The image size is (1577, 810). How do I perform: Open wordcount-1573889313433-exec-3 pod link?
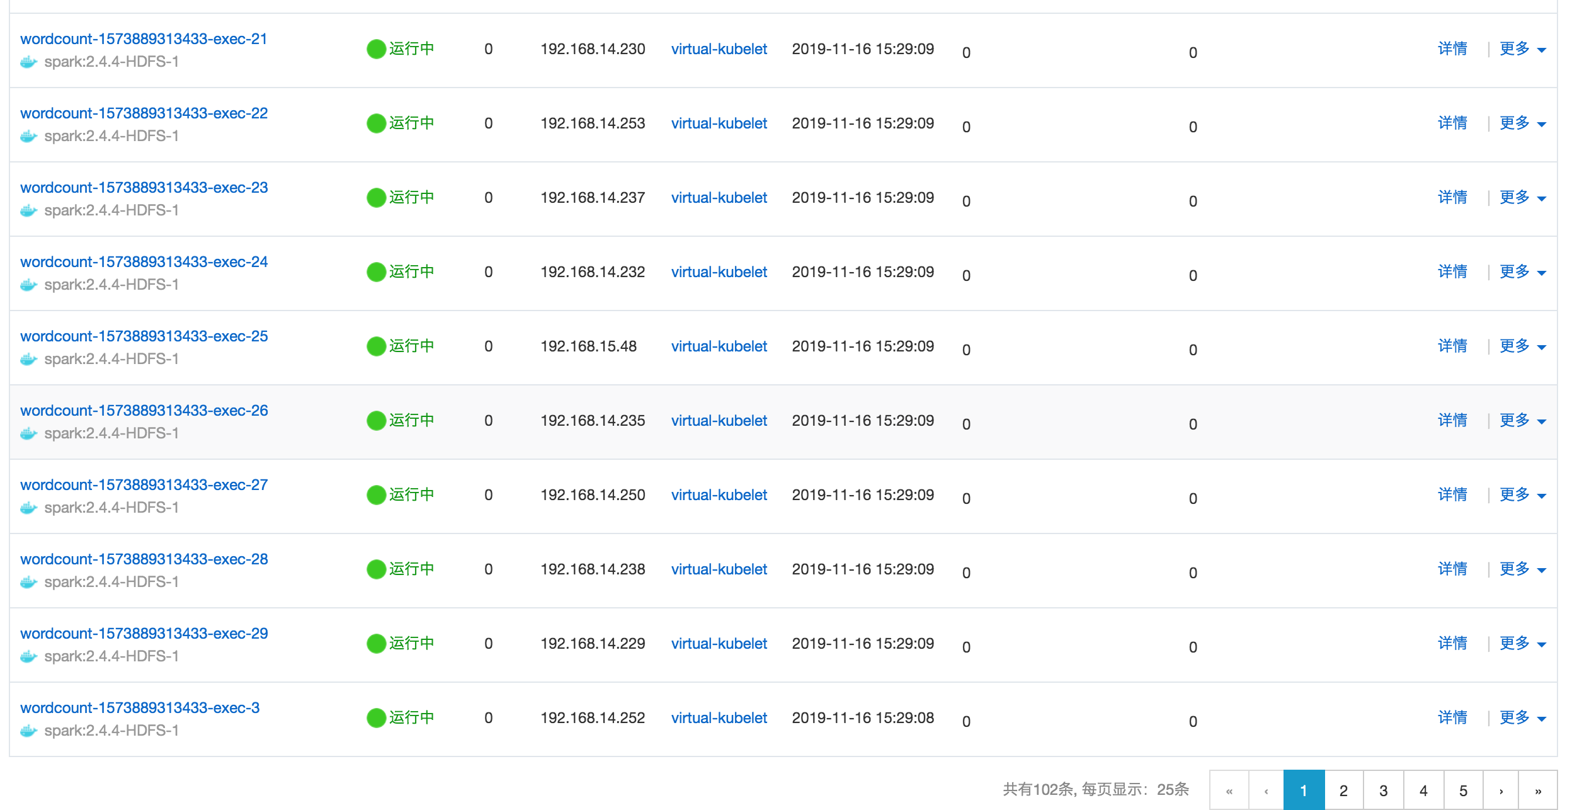tap(140, 708)
